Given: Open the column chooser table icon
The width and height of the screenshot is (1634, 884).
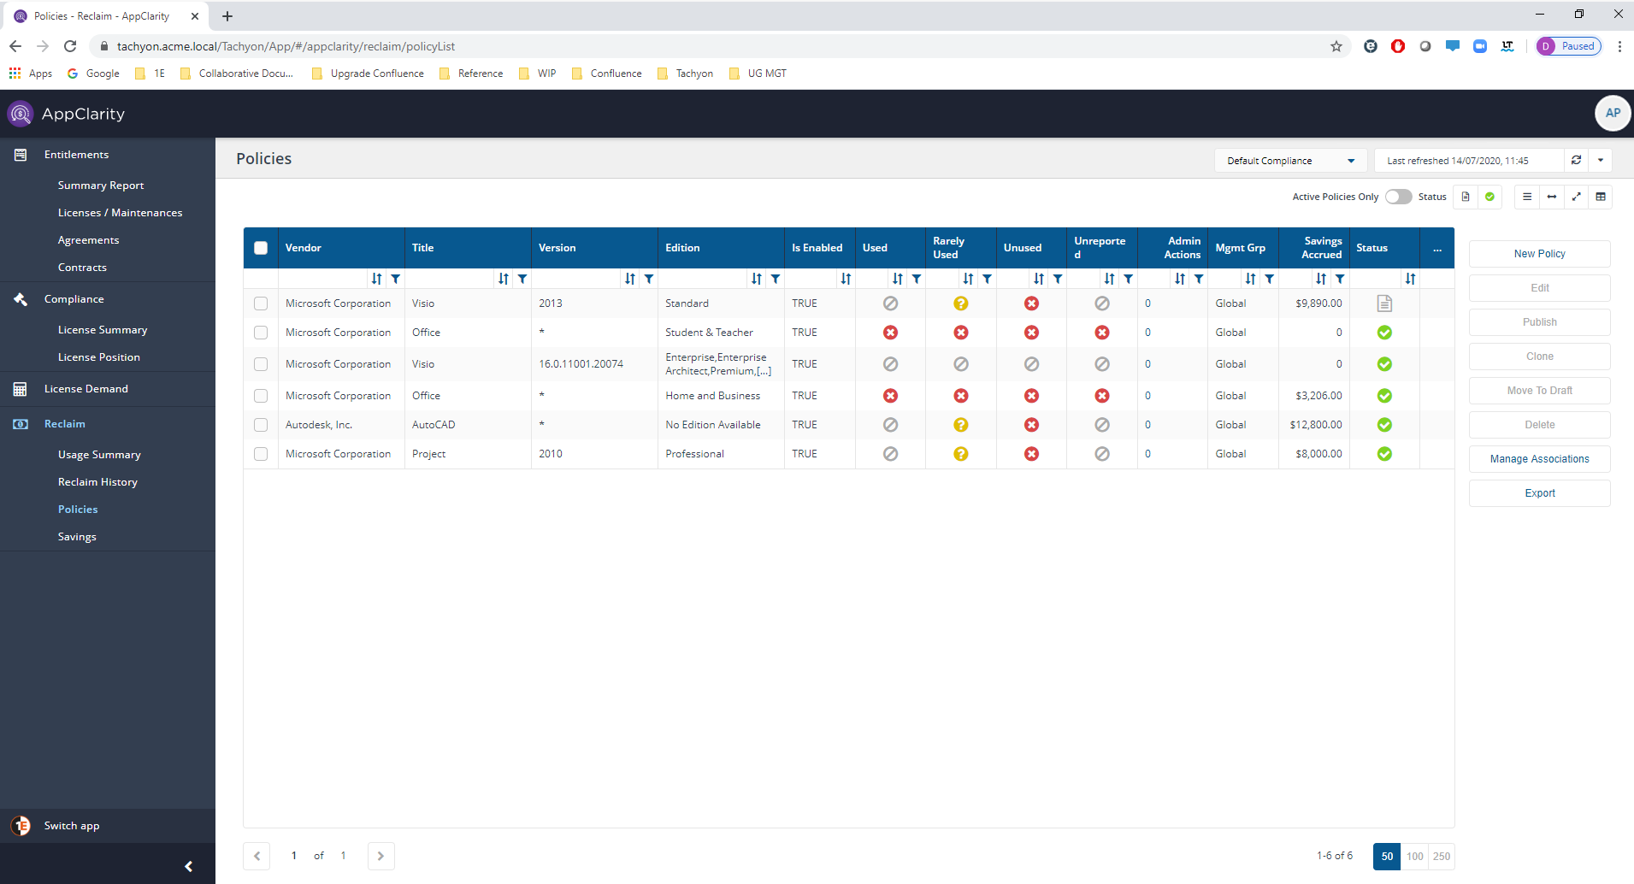Looking at the screenshot, I should click(x=1601, y=197).
